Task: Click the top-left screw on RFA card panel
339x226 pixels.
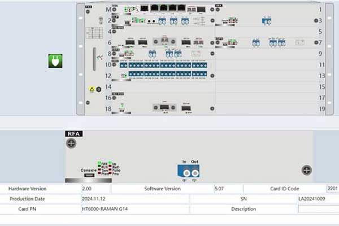Action: pos(72,144)
